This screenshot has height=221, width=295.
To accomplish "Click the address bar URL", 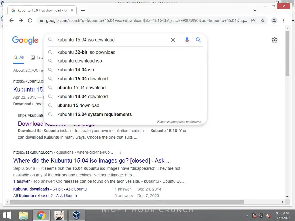I will [146, 20].
